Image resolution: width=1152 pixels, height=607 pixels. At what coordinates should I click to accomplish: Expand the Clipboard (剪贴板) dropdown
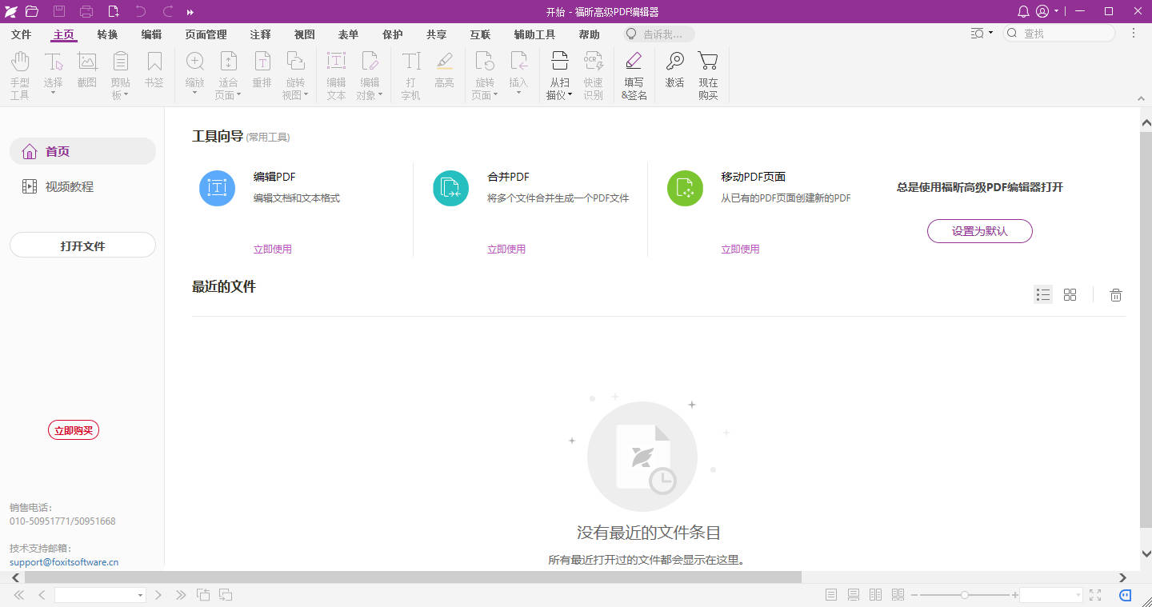[x=126, y=95]
